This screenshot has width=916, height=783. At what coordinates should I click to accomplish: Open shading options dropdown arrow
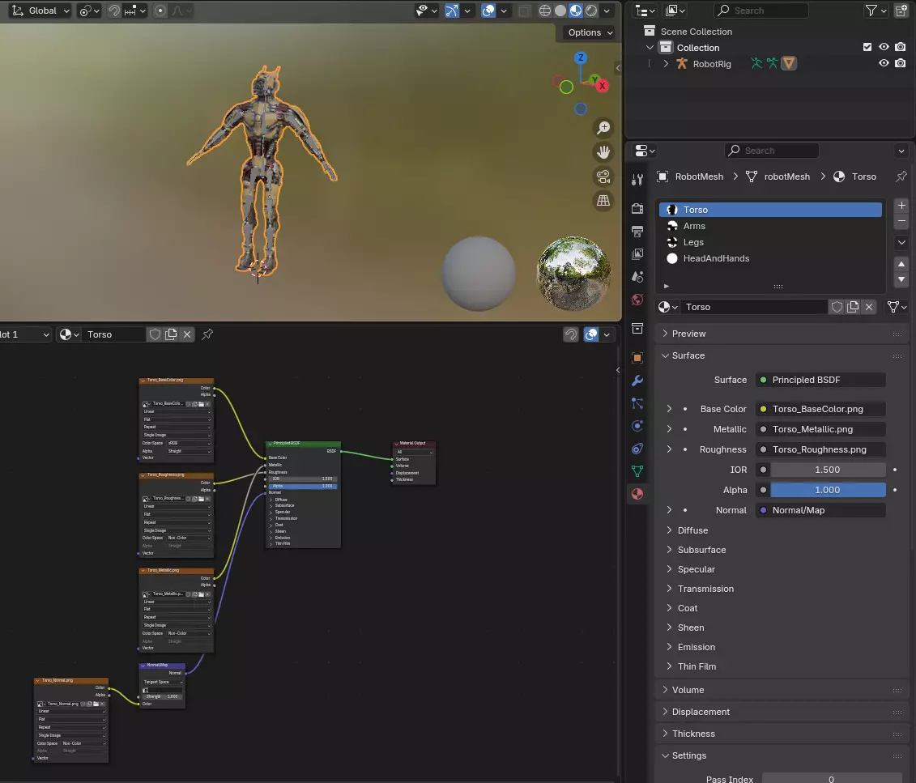tap(607, 11)
